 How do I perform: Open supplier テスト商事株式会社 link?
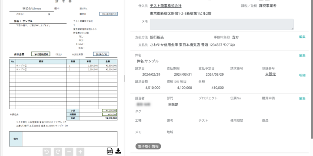[x=166, y=6]
